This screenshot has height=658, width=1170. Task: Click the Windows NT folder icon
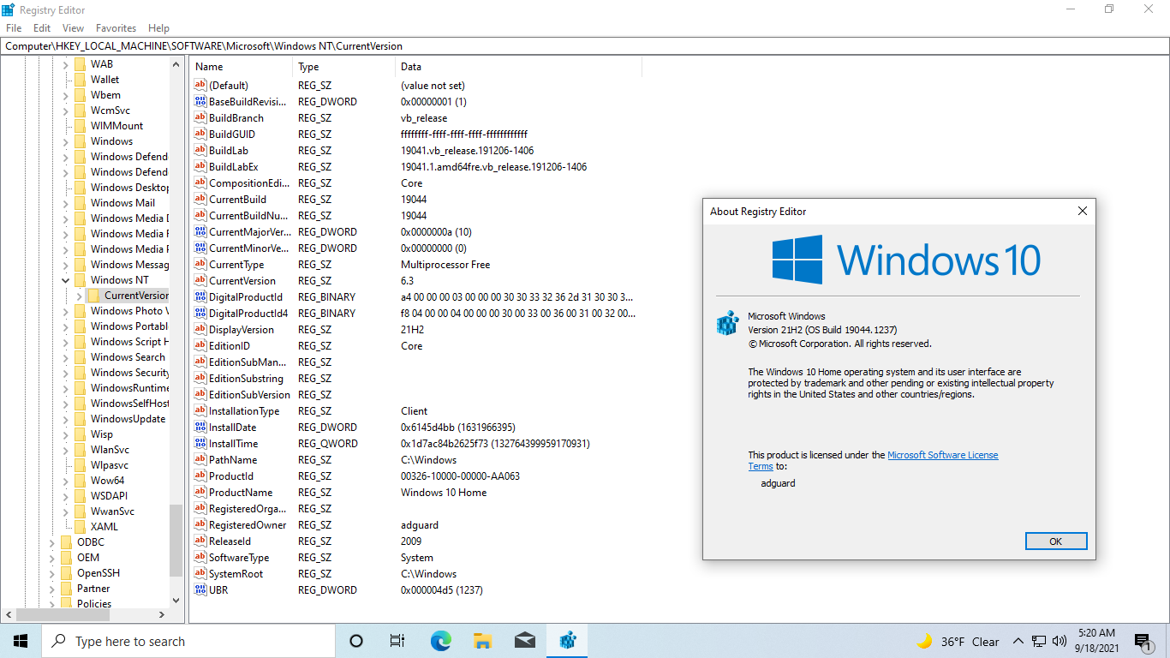tap(80, 280)
